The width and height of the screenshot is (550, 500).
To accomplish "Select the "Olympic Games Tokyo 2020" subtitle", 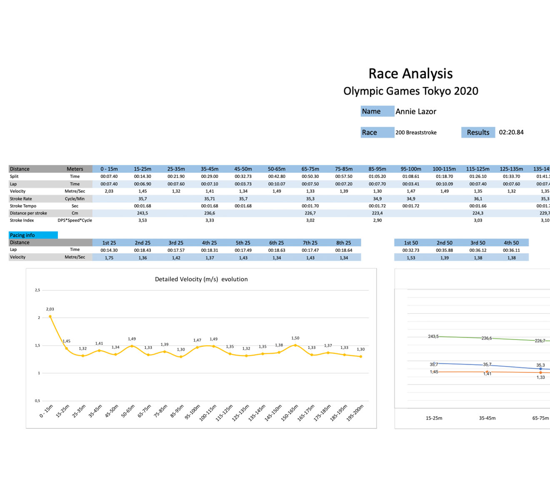I will coord(410,91).
